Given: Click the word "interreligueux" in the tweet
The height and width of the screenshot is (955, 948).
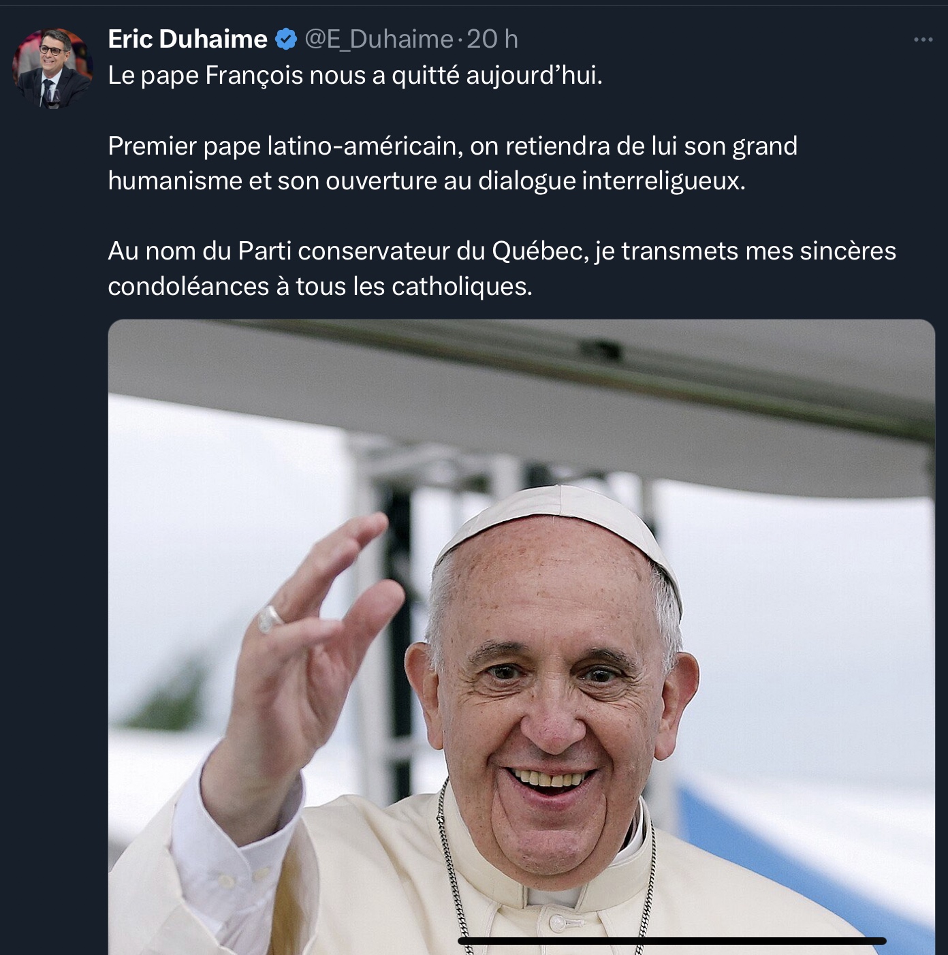Looking at the screenshot, I should point(663,181).
